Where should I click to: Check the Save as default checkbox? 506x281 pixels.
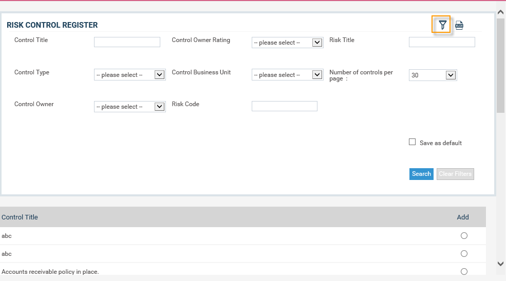tap(412, 142)
